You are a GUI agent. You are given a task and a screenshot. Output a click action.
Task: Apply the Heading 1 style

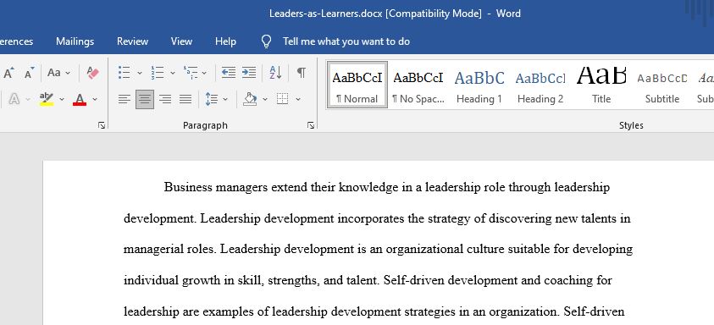pos(479,85)
